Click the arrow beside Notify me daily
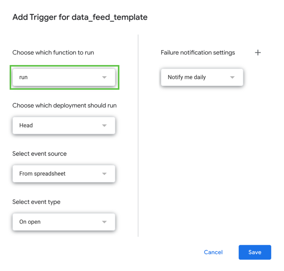 pyautogui.click(x=232, y=77)
